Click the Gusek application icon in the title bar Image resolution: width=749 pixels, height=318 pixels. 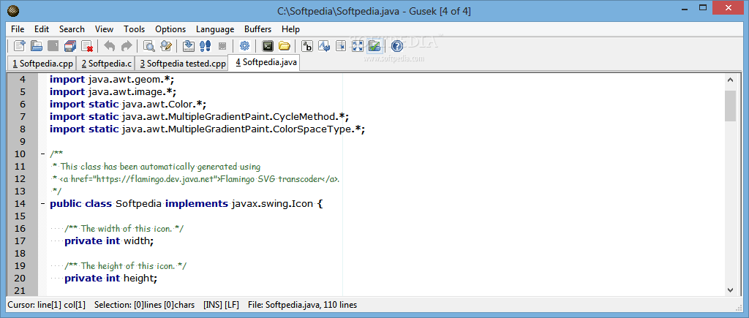pyautogui.click(x=14, y=10)
